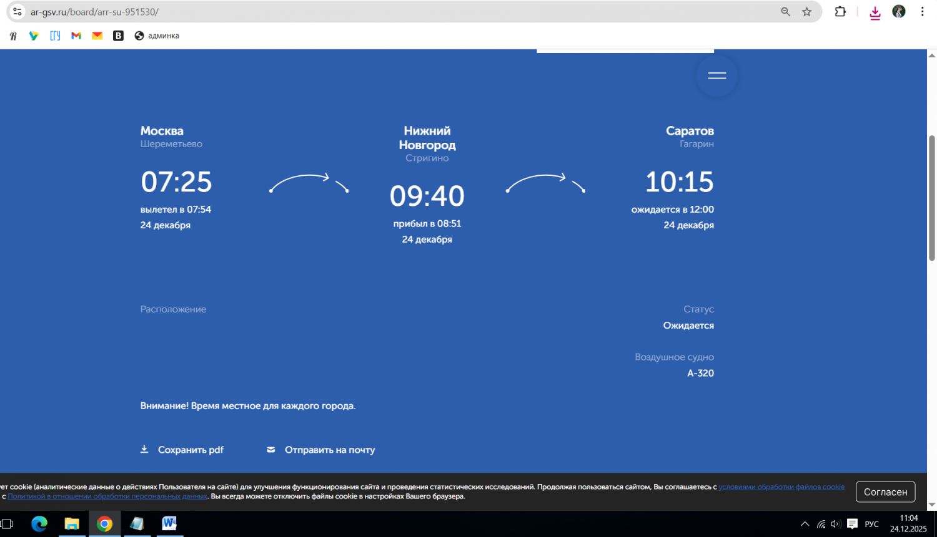This screenshot has width=937, height=537.
Task: Click the zoom magnifier icon in address bar
Action: point(785,12)
